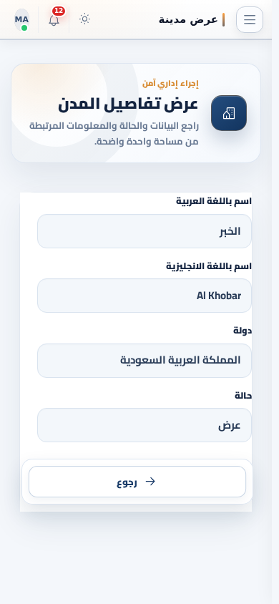
Task: Open notifications bell
Action: point(54,20)
